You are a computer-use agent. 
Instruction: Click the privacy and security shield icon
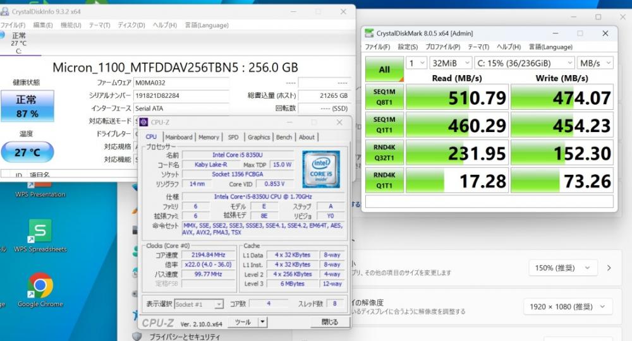(137, 336)
